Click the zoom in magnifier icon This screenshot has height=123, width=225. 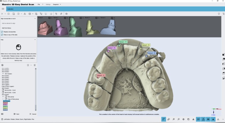[174, 119]
